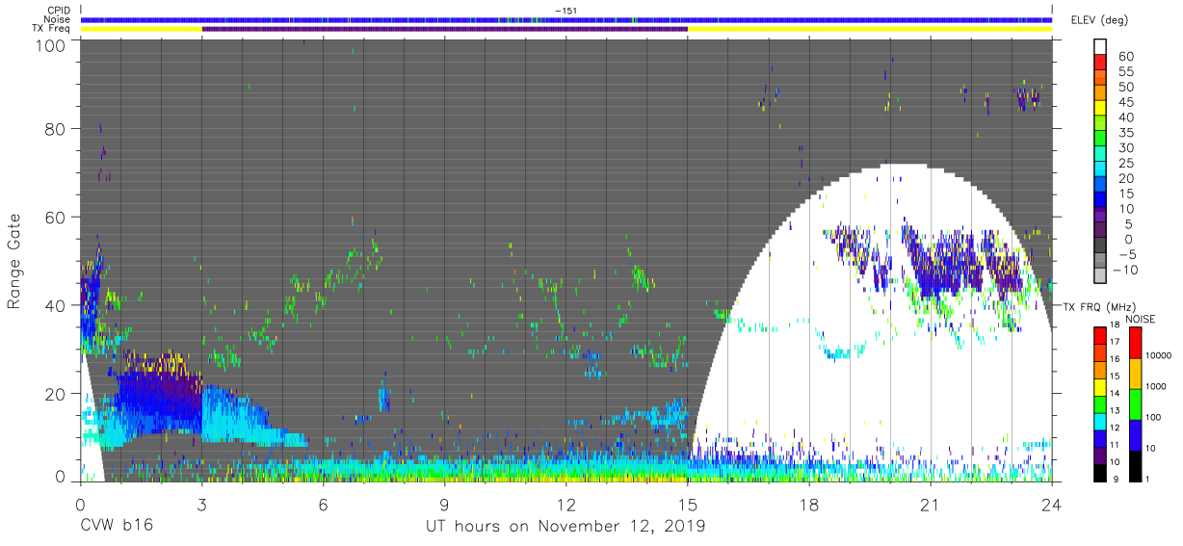Click the TX Freq row label
The height and width of the screenshot is (546, 1183).
point(51,28)
